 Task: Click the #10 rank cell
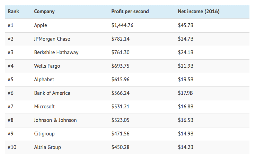point(12,147)
